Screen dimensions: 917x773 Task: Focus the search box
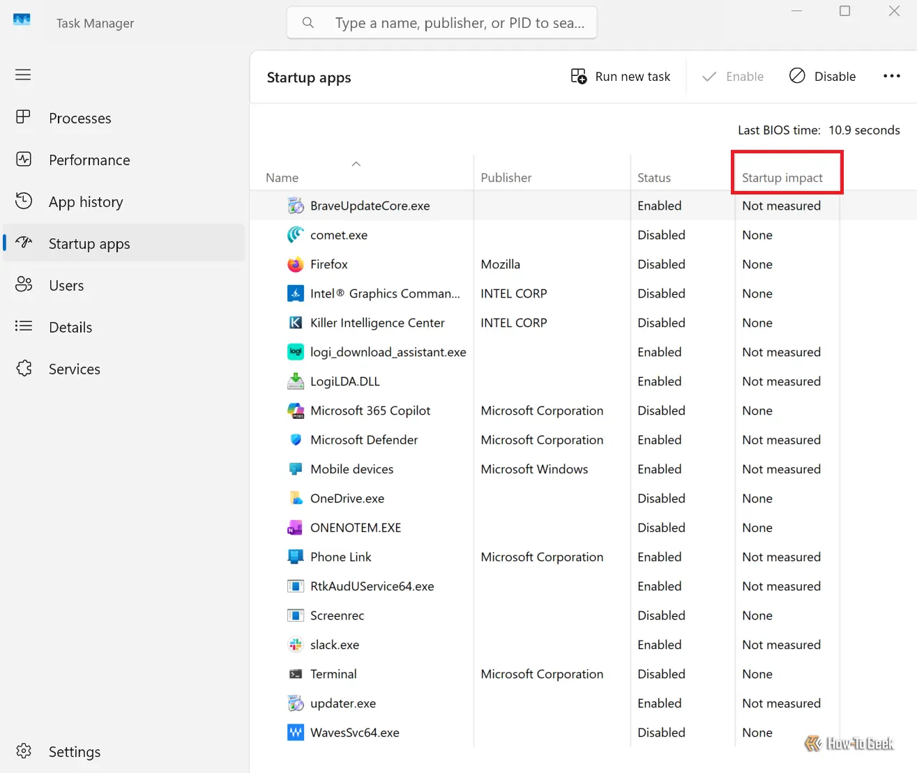coord(442,23)
